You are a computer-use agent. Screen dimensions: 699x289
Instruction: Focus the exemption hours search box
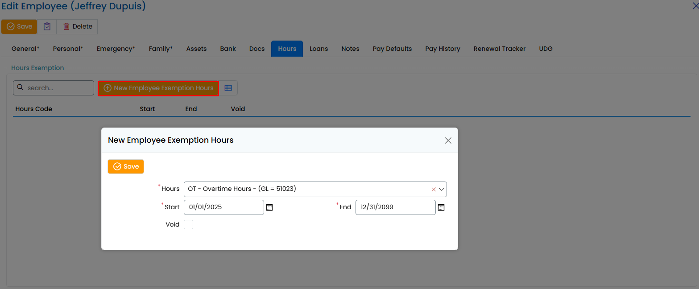tap(58, 88)
